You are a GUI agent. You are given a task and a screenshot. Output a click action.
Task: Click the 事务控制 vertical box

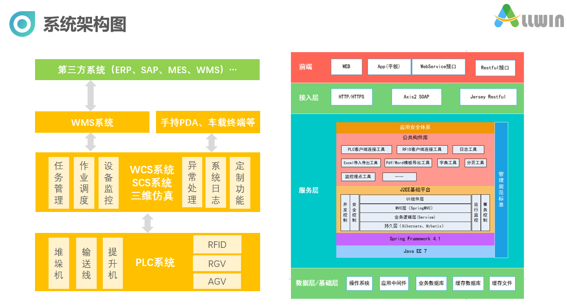[485, 212]
